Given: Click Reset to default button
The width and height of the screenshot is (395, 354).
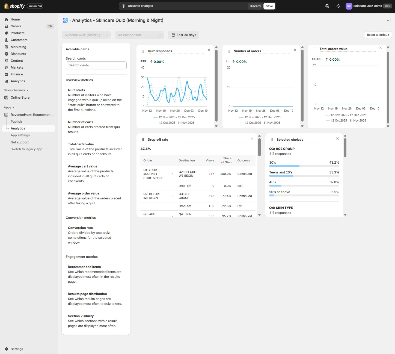Looking at the screenshot, I should tap(378, 35).
